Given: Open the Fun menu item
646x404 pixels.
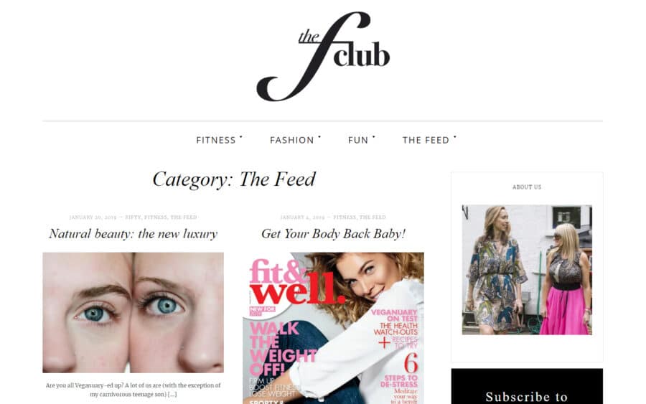Looking at the screenshot, I should click(358, 141).
